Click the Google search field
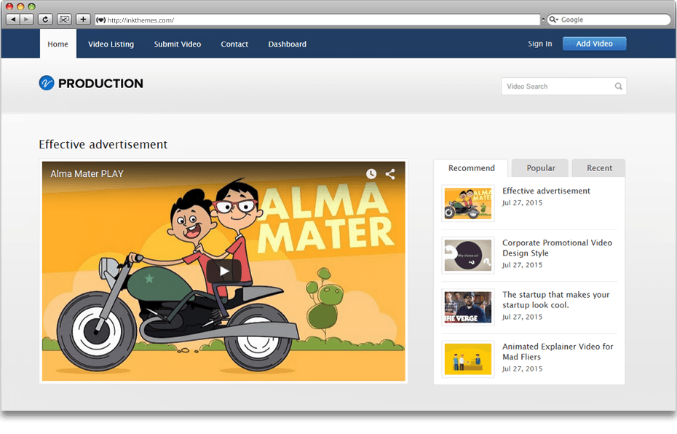677x434 pixels. click(x=609, y=20)
